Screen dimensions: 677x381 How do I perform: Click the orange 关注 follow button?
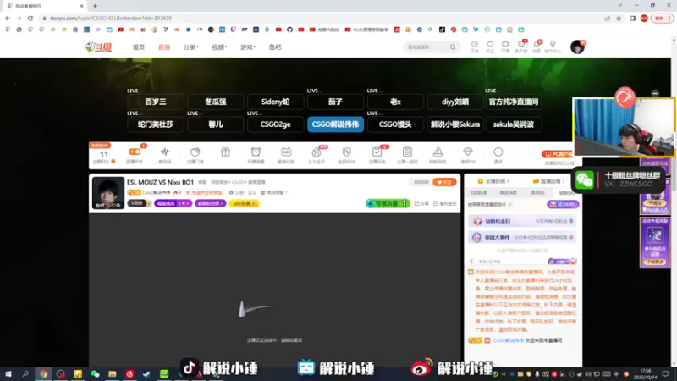click(444, 182)
